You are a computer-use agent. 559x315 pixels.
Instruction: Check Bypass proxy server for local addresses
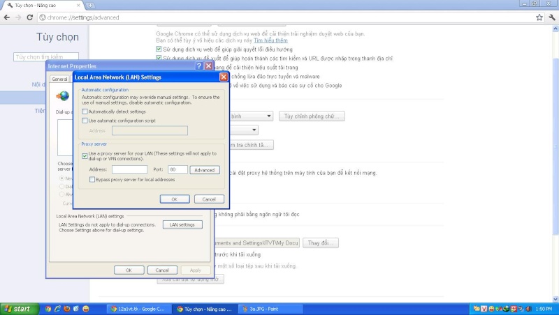click(x=92, y=180)
